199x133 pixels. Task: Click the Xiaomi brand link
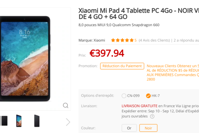99,40
